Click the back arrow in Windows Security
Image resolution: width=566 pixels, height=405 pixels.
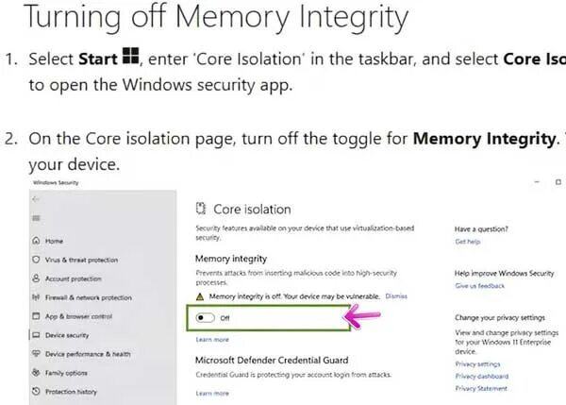click(35, 200)
